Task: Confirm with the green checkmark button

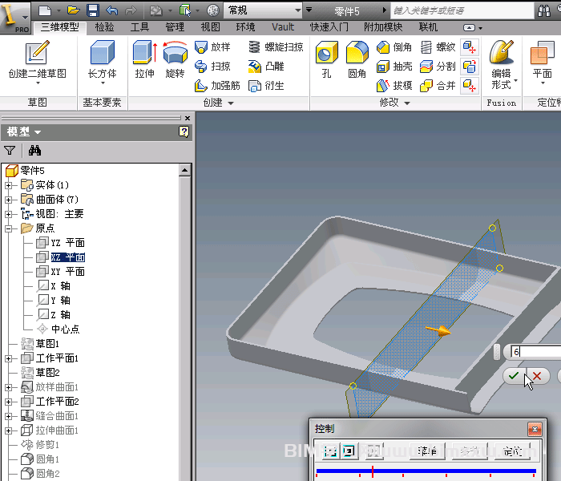Action: (512, 375)
